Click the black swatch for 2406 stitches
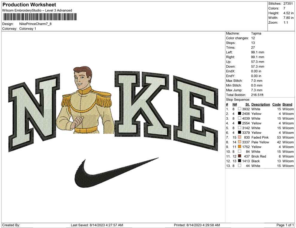Viewport: 296px width, 228px height. [x=239, y=113]
